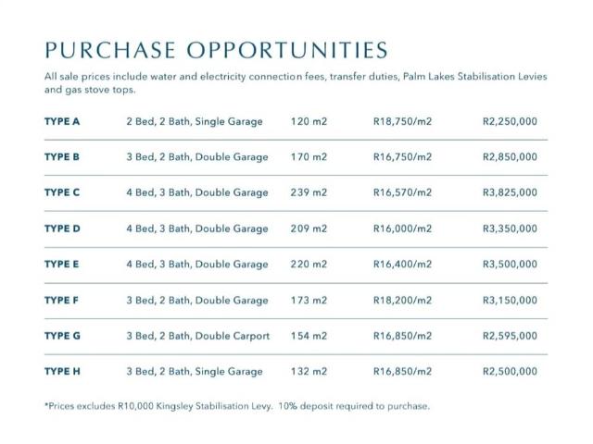Click the R16,000/m2 rate
Viewport: 593px width, 444px height.
point(402,228)
